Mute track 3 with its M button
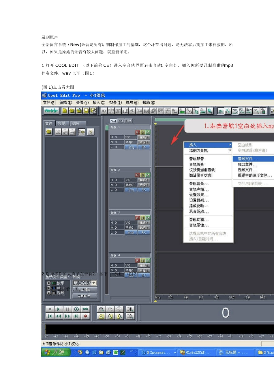Image resolution: width=274 pixels, height=388 pixels. 148,218
